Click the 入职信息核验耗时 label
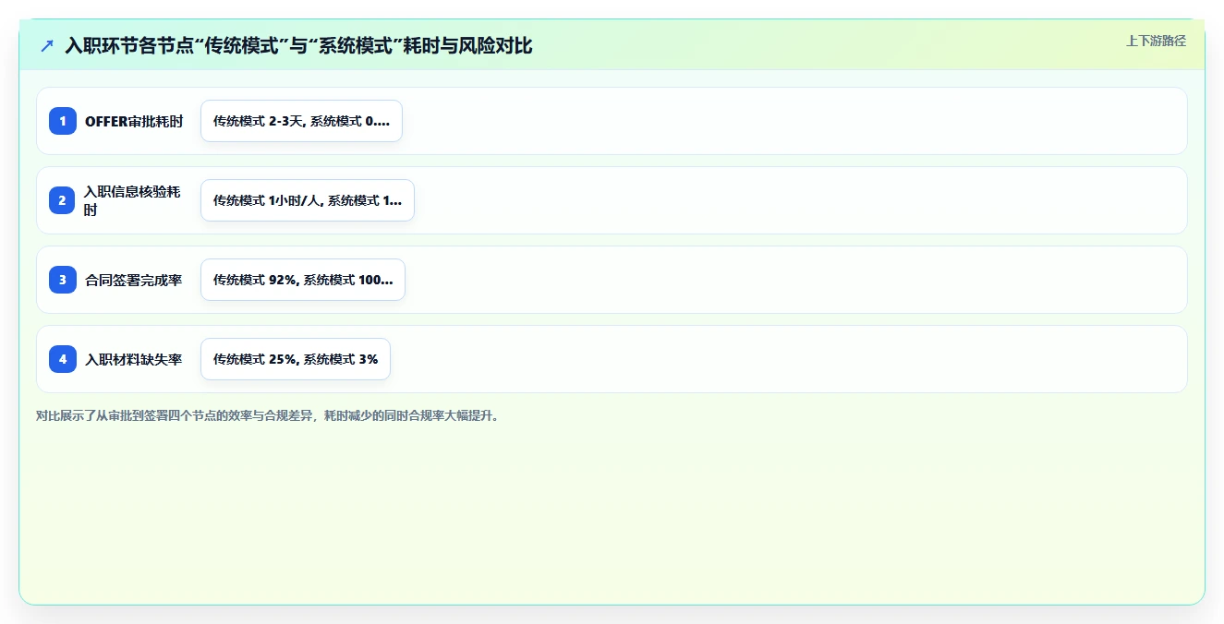 [134, 200]
